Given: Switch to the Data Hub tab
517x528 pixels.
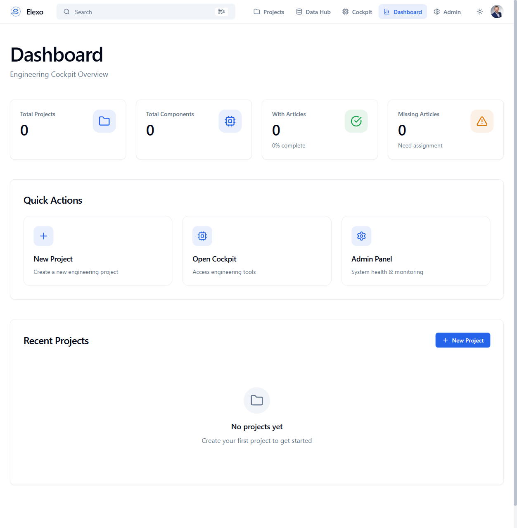Looking at the screenshot, I should coord(313,12).
